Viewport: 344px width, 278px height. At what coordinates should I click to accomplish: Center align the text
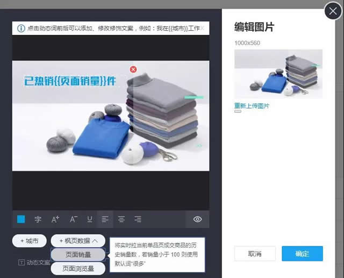pyautogui.click(x=121, y=219)
